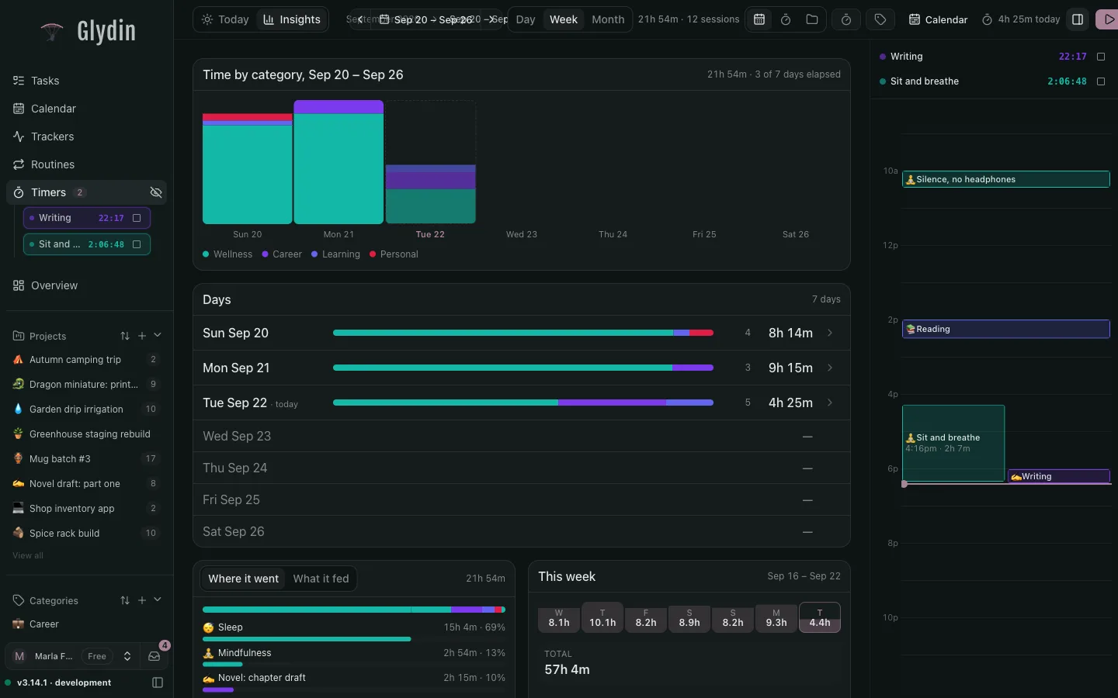The image size is (1118, 698).
Task: Switch to the Today tab
Action: tap(225, 19)
